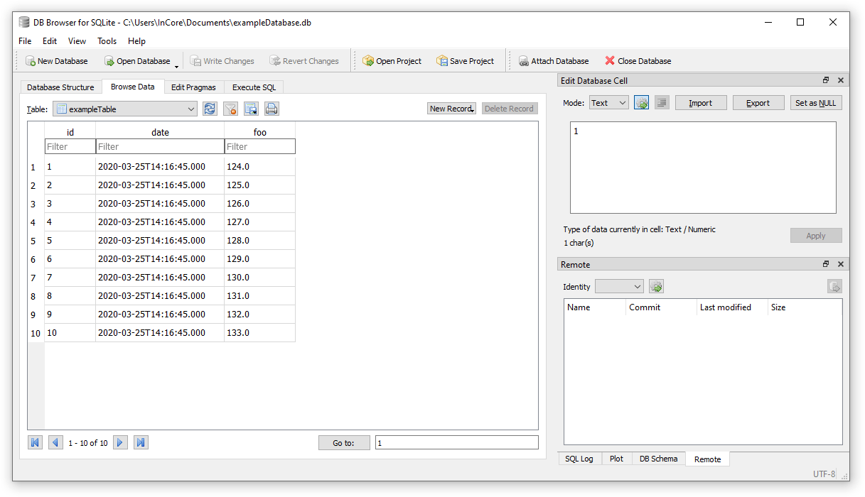
Task: Float the Remote panel
Action: (x=826, y=264)
